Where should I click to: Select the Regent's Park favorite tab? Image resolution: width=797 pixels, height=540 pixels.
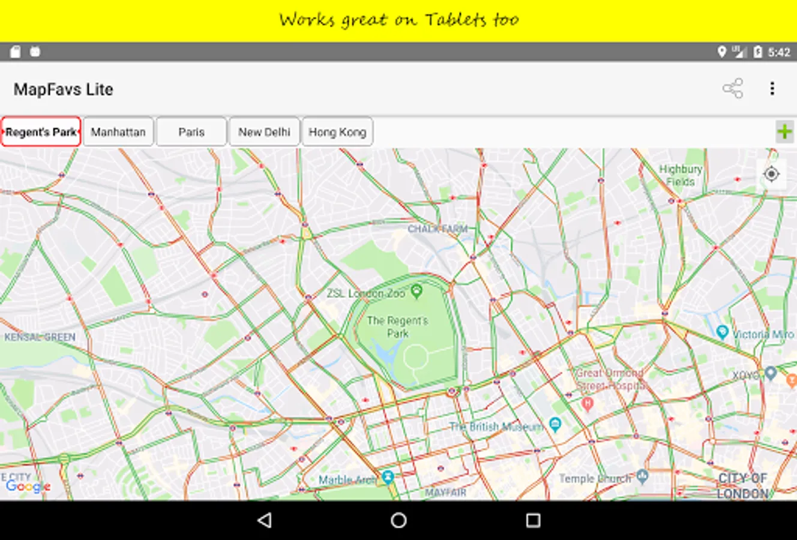point(41,132)
